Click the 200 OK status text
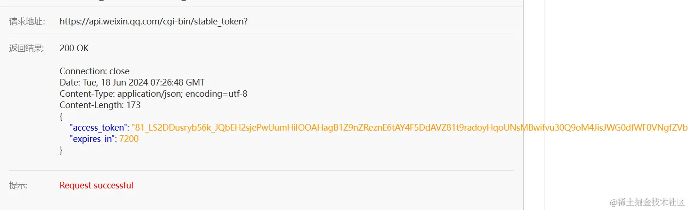This screenshot has height=210, width=688. click(x=74, y=48)
